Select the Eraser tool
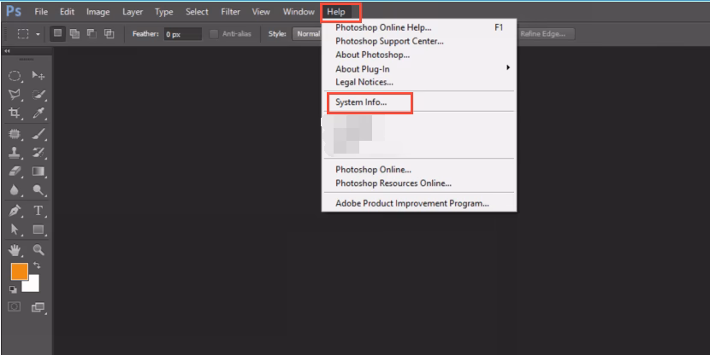710x355 pixels. tap(15, 172)
